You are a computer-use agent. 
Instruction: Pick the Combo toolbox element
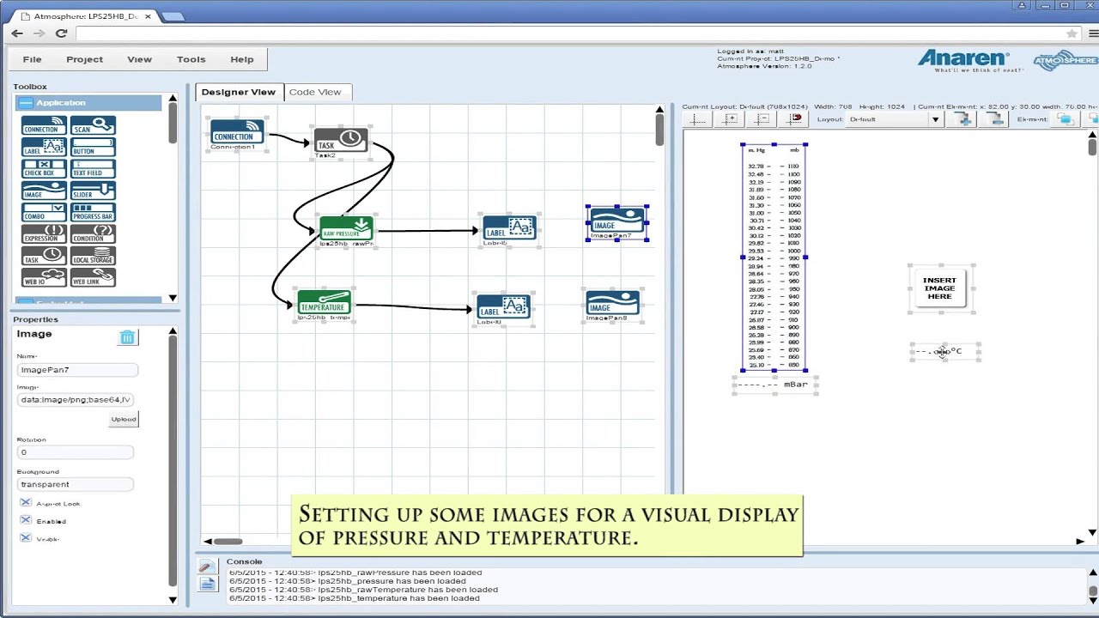(x=44, y=212)
